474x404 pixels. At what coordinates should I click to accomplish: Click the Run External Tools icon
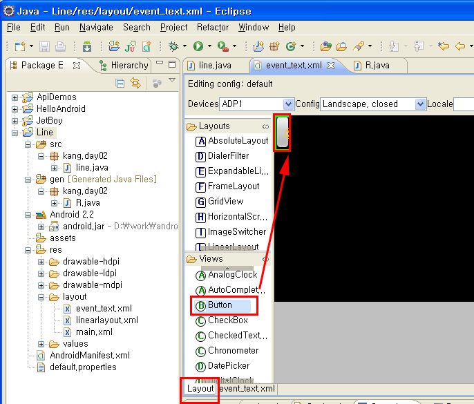[223, 46]
